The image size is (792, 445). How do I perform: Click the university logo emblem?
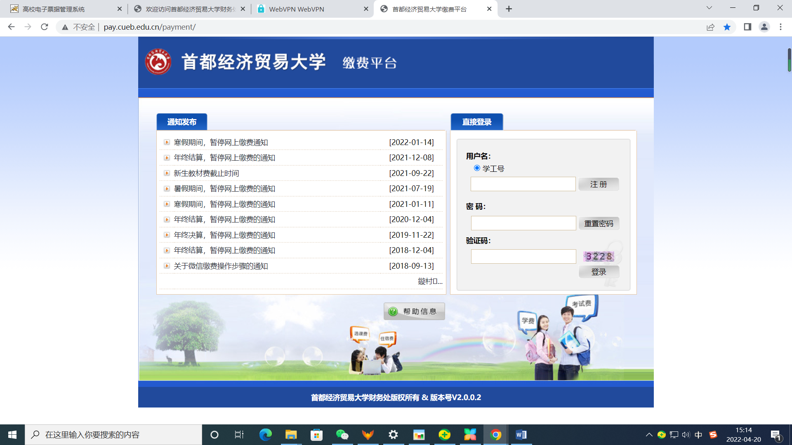point(158,62)
